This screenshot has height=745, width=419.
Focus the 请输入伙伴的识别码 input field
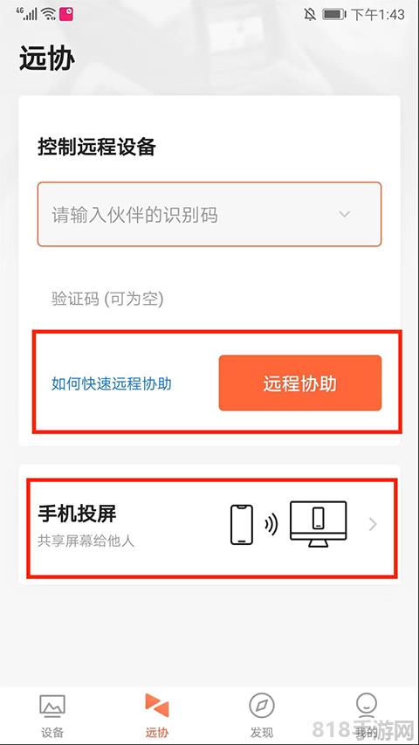click(x=209, y=214)
